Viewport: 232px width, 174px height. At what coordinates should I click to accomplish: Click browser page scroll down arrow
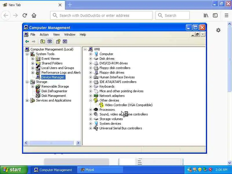pyautogui.click(x=229, y=163)
